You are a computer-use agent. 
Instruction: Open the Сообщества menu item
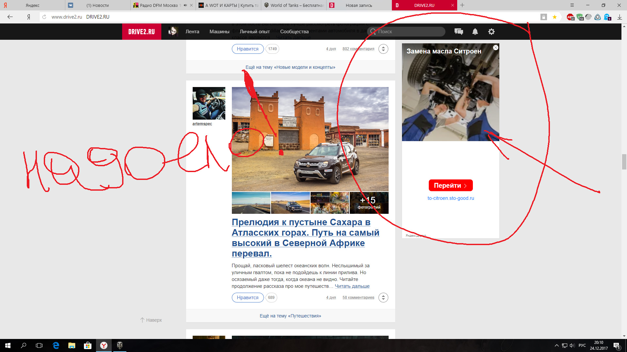coord(294,32)
